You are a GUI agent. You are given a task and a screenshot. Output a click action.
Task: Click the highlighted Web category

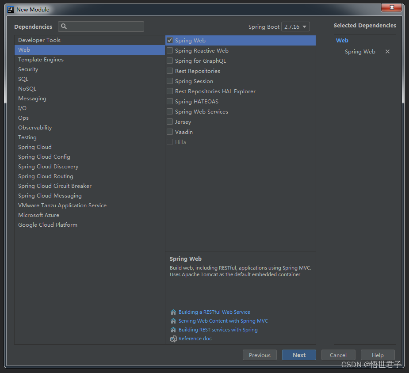[x=90, y=50]
